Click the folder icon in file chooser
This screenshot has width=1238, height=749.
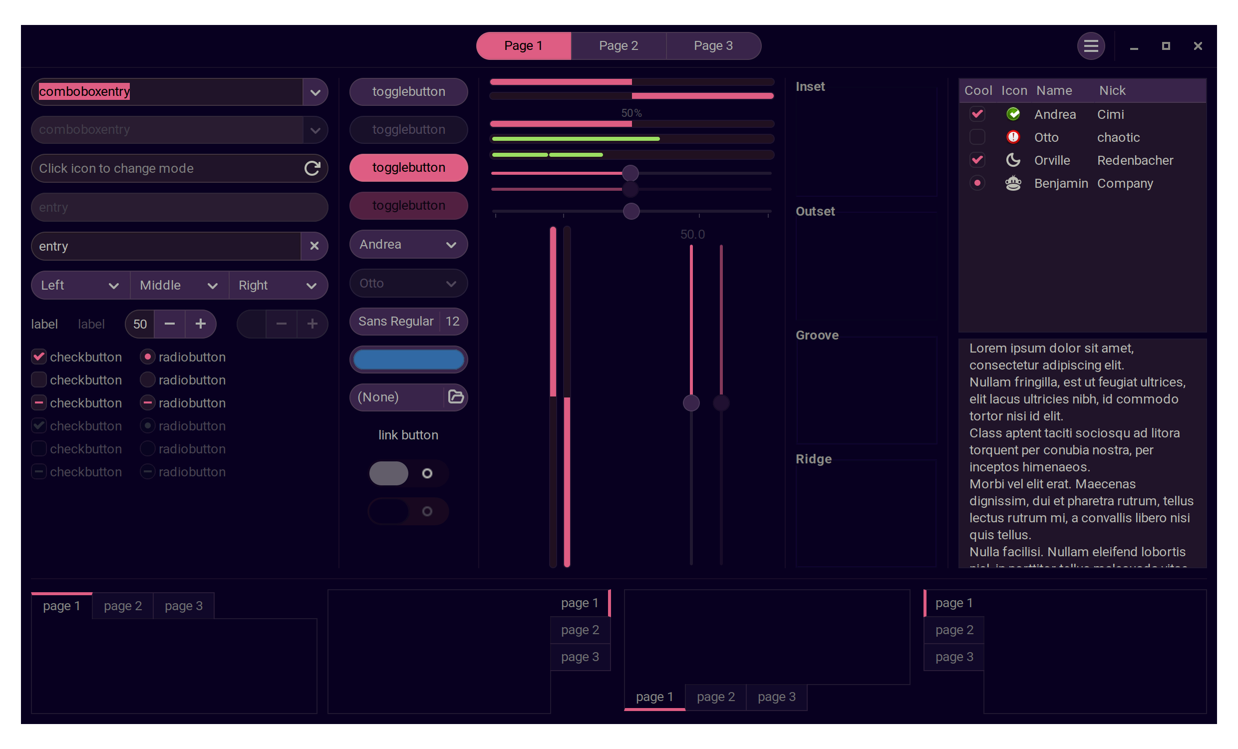pyautogui.click(x=455, y=396)
